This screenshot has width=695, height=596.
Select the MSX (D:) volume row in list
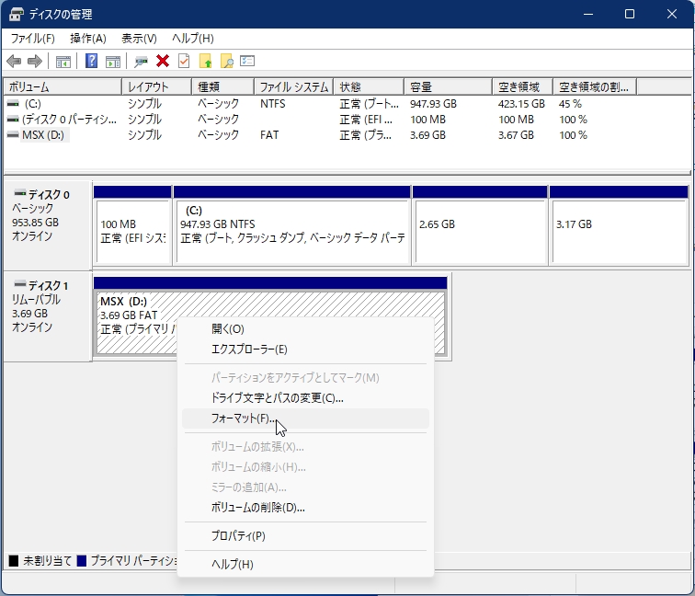44,134
